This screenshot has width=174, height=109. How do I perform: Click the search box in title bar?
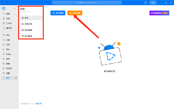click(x=87, y=3)
